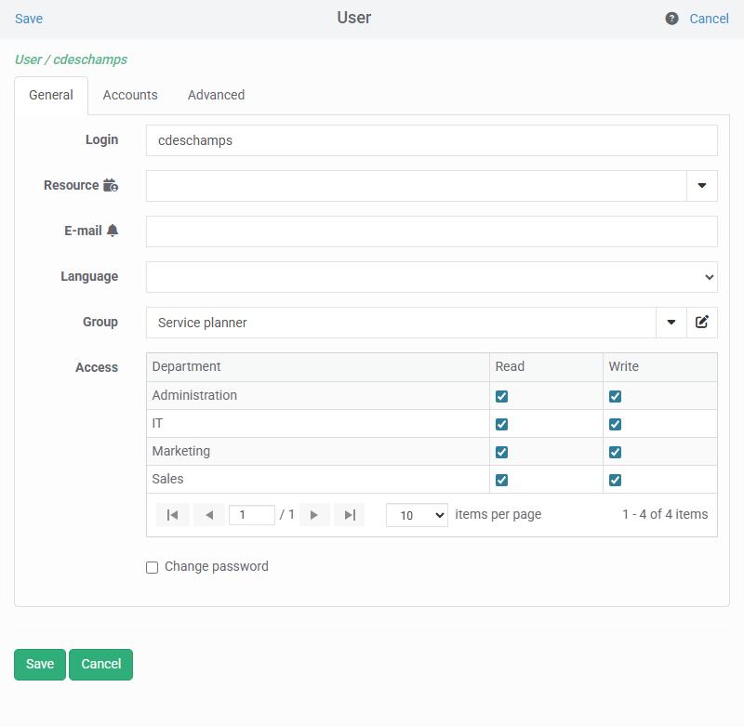Switch to the Accounts tab
Screen dimensions: 744x727
pyautogui.click(x=130, y=95)
